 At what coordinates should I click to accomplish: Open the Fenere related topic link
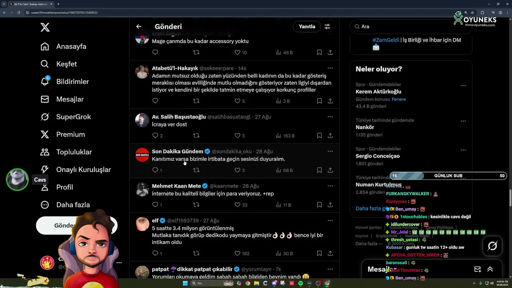(399, 99)
